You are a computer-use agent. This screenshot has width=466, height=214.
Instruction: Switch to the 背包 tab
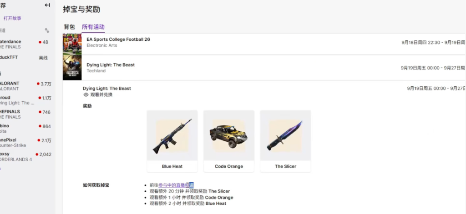click(x=69, y=27)
